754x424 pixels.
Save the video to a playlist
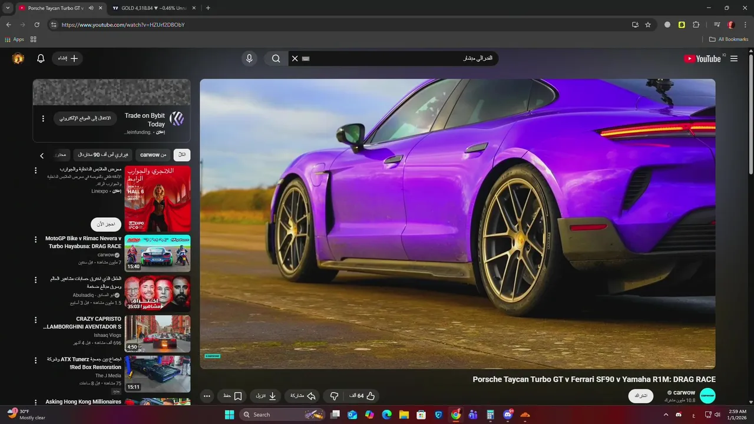tap(232, 396)
